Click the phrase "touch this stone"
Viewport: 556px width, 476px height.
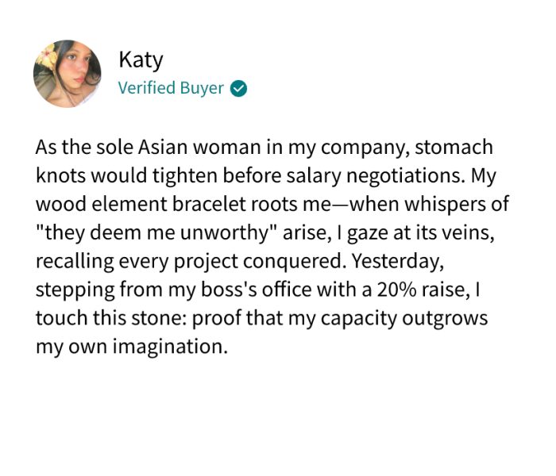point(97,318)
